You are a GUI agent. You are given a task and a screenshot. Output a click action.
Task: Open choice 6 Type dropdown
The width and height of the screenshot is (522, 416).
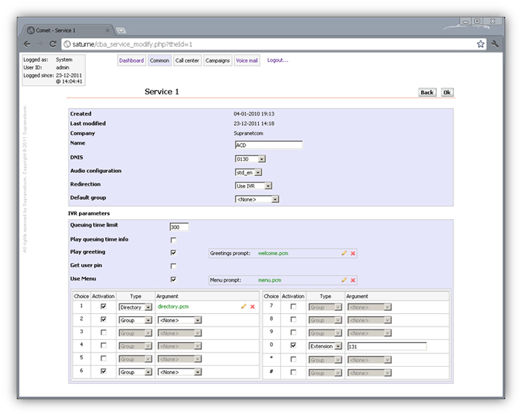(x=135, y=372)
